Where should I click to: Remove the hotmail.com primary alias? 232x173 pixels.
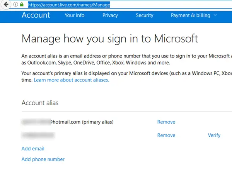point(166,122)
